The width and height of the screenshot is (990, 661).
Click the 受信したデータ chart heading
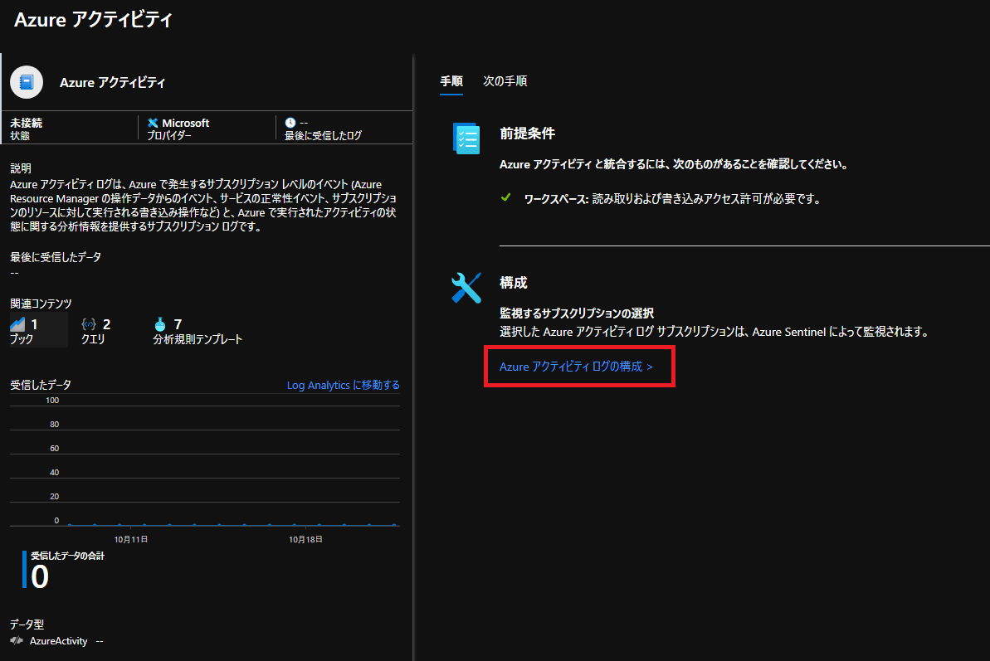[41, 385]
